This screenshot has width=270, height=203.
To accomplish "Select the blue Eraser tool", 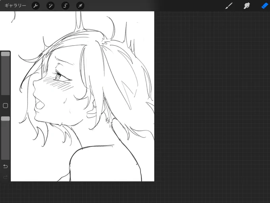I will coord(265,6).
